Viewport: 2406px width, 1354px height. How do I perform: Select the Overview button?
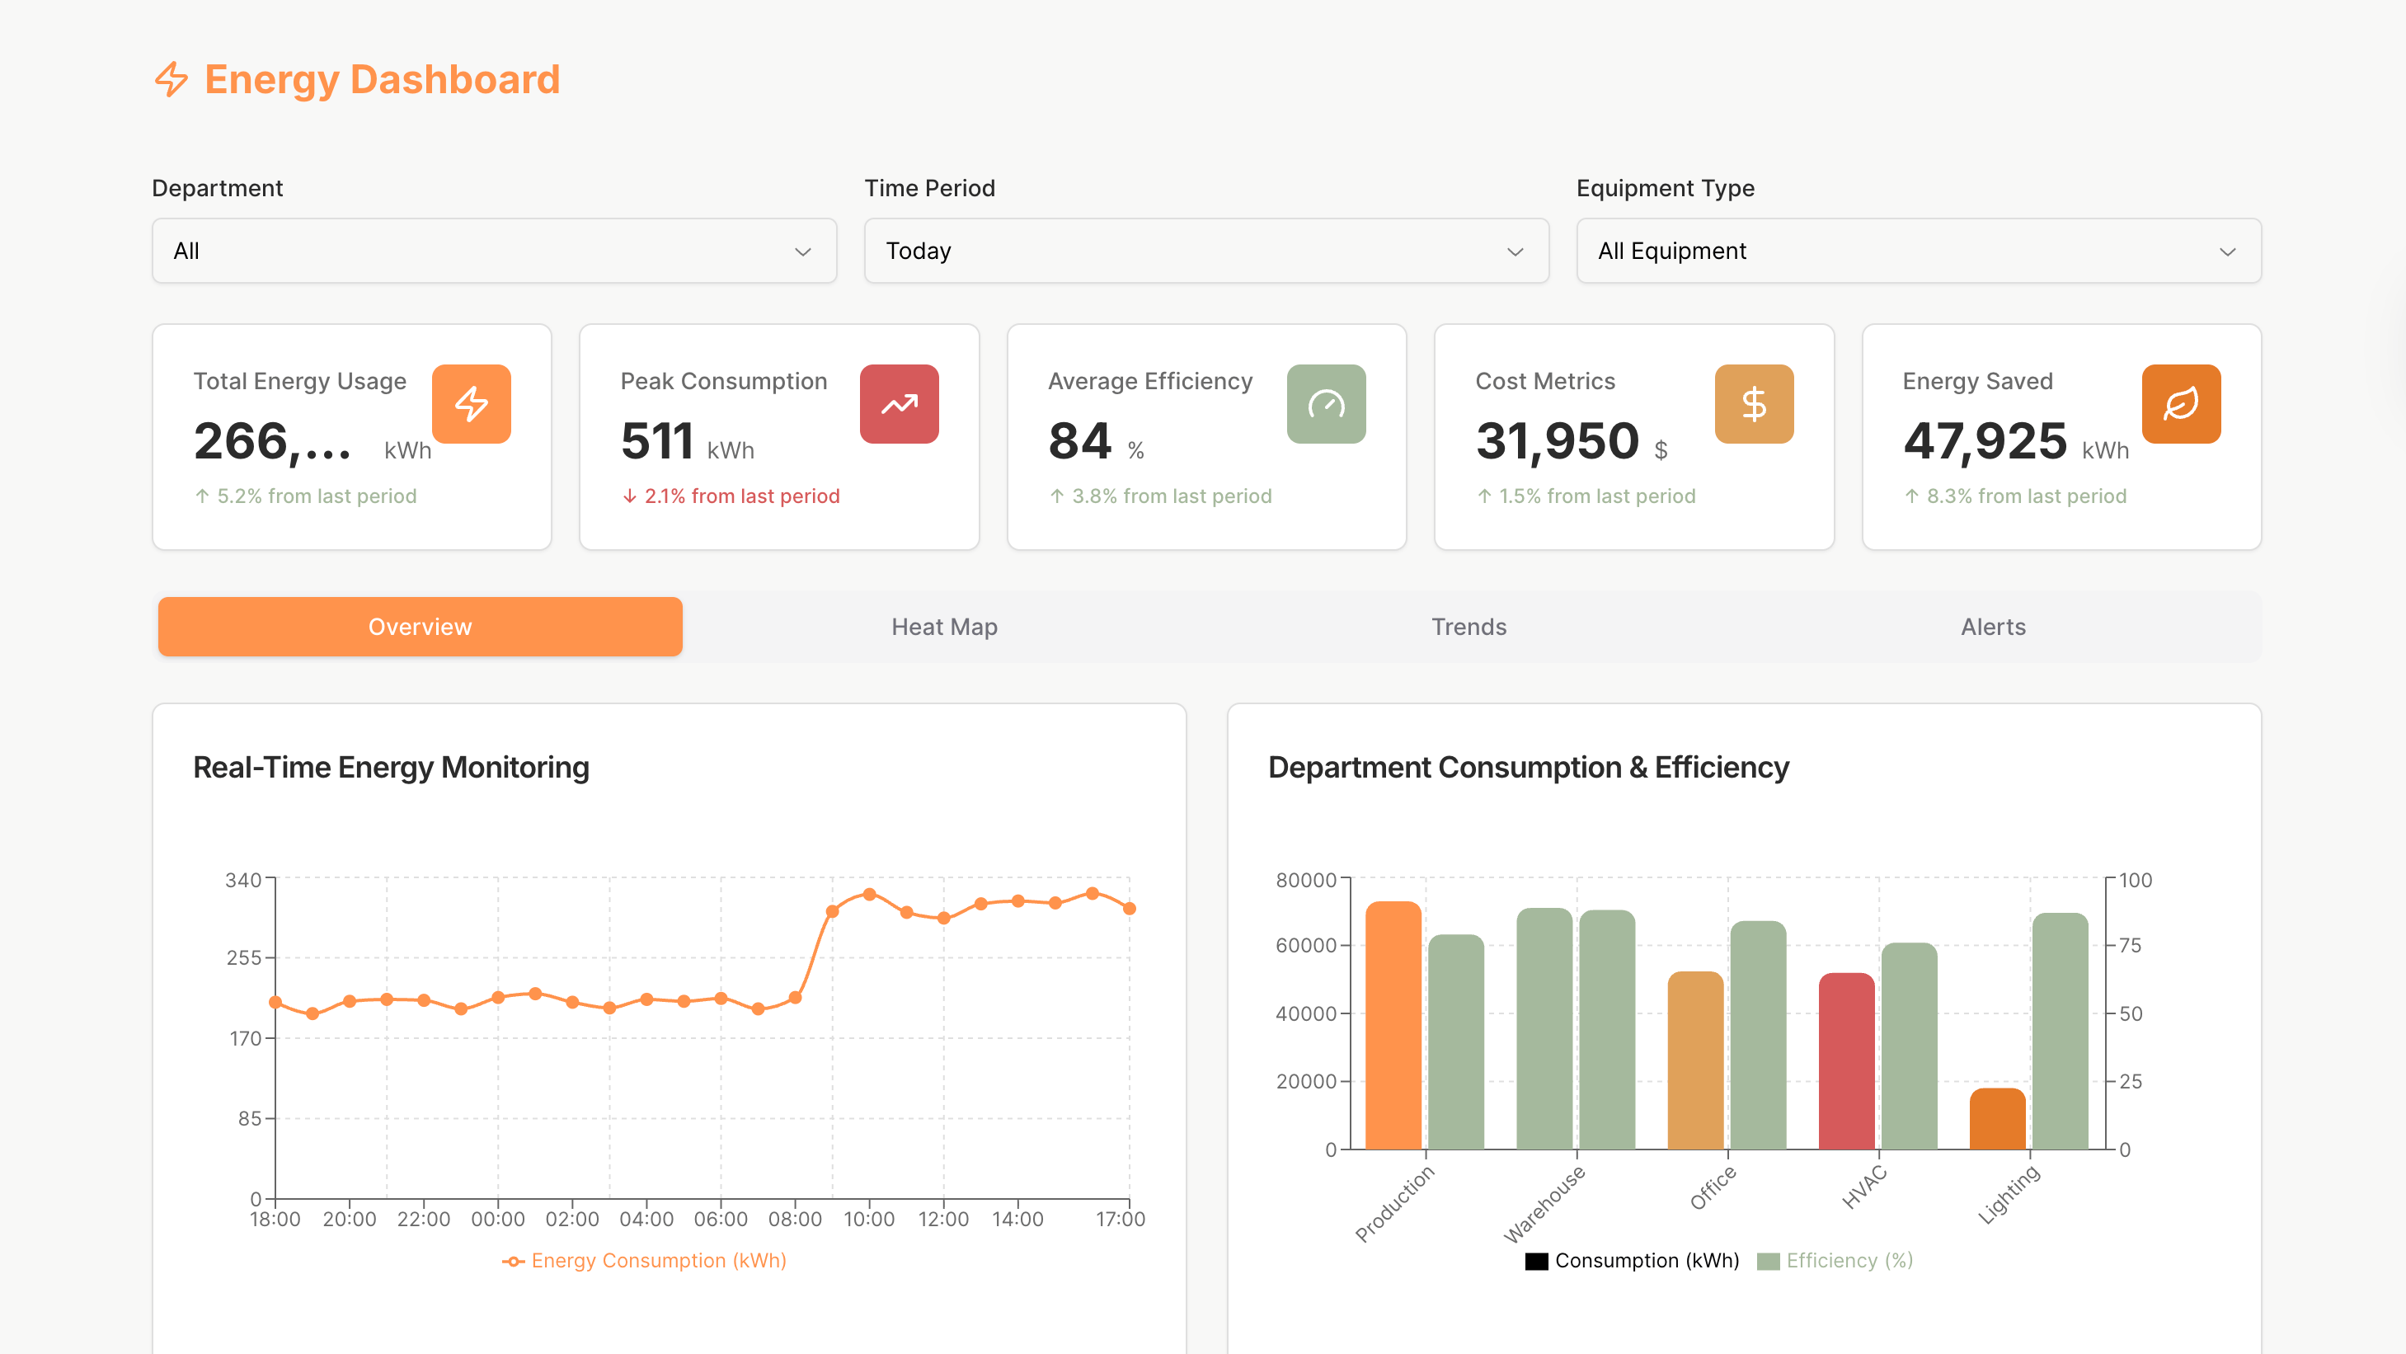420,627
